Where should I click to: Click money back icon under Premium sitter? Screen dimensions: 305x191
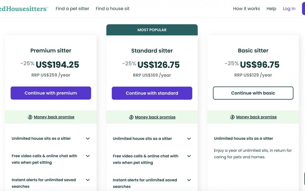30,117
